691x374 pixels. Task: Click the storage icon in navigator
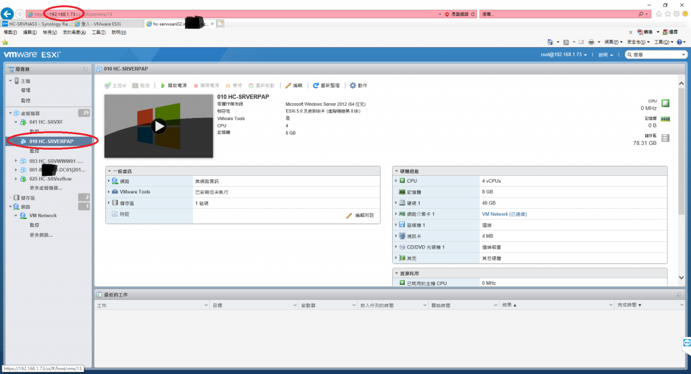pos(16,197)
